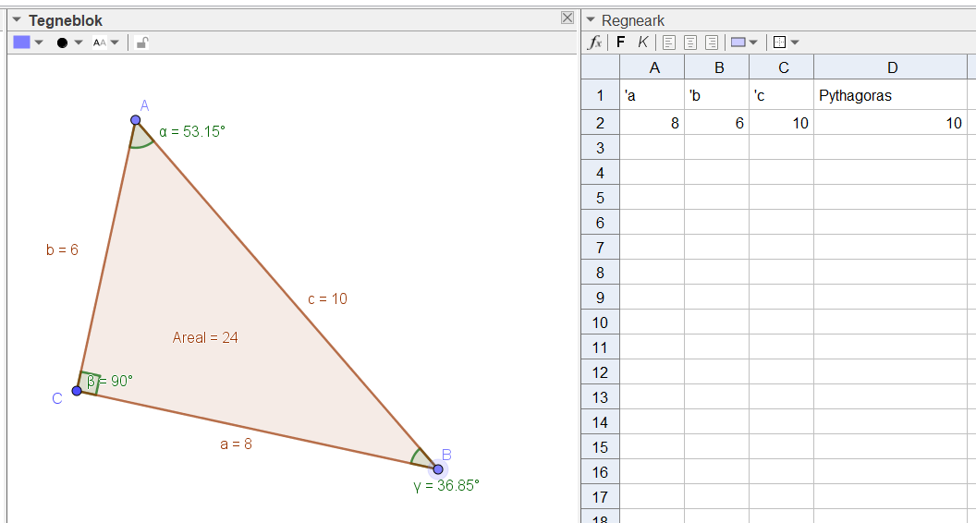Click the γ = 36.85° angle label
This screenshot has height=523, width=976.
[x=446, y=486]
